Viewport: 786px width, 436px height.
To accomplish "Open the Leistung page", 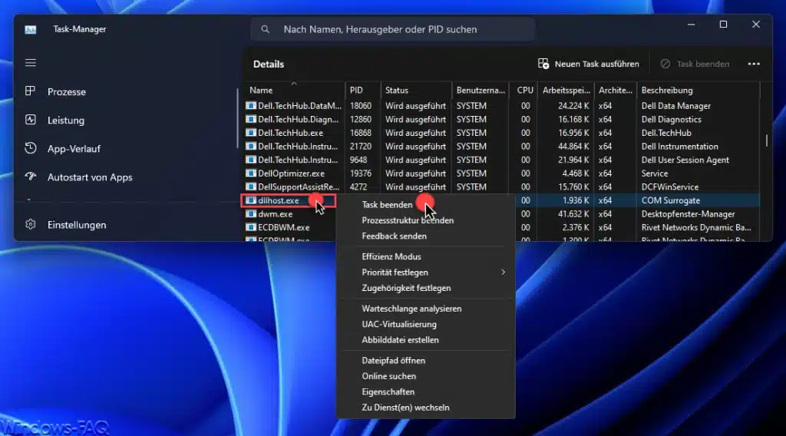I will coord(66,121).
